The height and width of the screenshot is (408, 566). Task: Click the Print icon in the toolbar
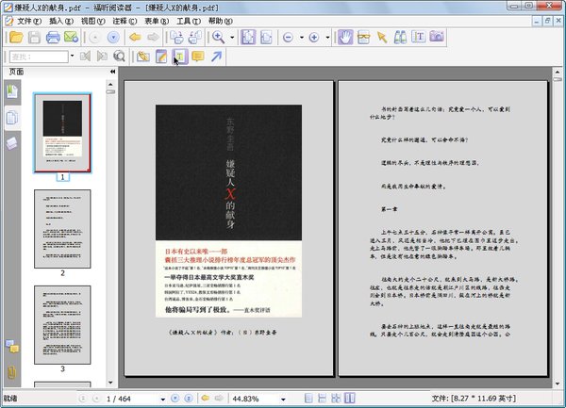pyautogui.click(x=54, y=38)
